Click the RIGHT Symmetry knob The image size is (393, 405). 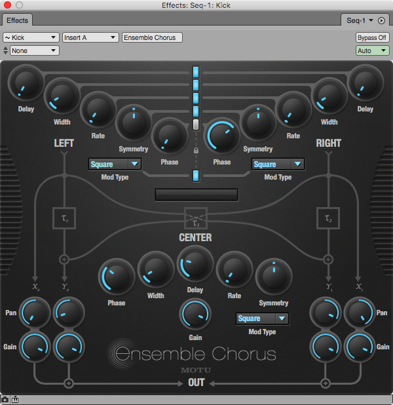258,123
